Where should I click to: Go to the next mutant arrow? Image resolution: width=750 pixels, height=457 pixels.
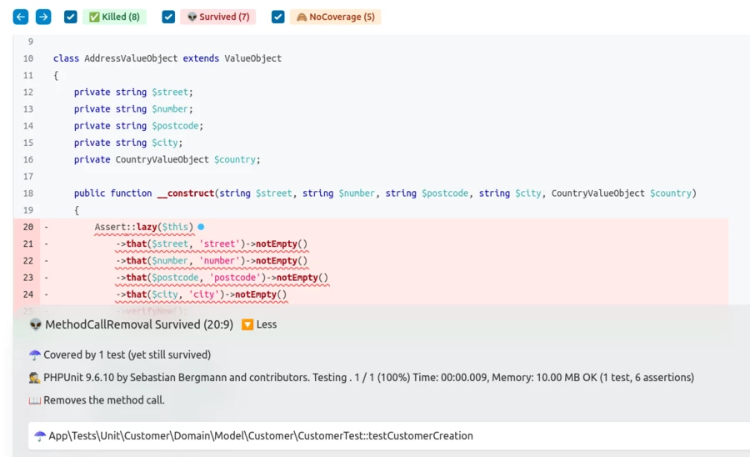pos(43,17)
